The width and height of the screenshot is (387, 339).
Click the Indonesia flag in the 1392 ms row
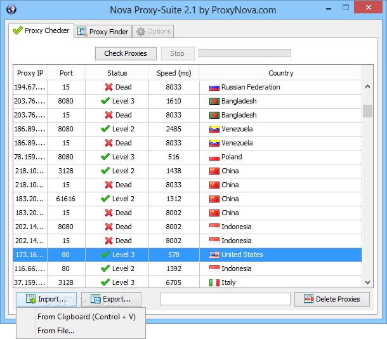pyautogui.click(x=214, y=269)
